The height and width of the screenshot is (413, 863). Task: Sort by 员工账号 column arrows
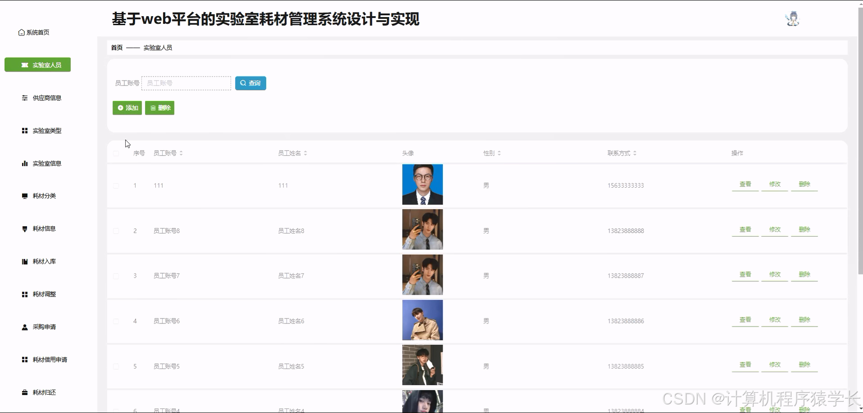[x=181, y=153]
